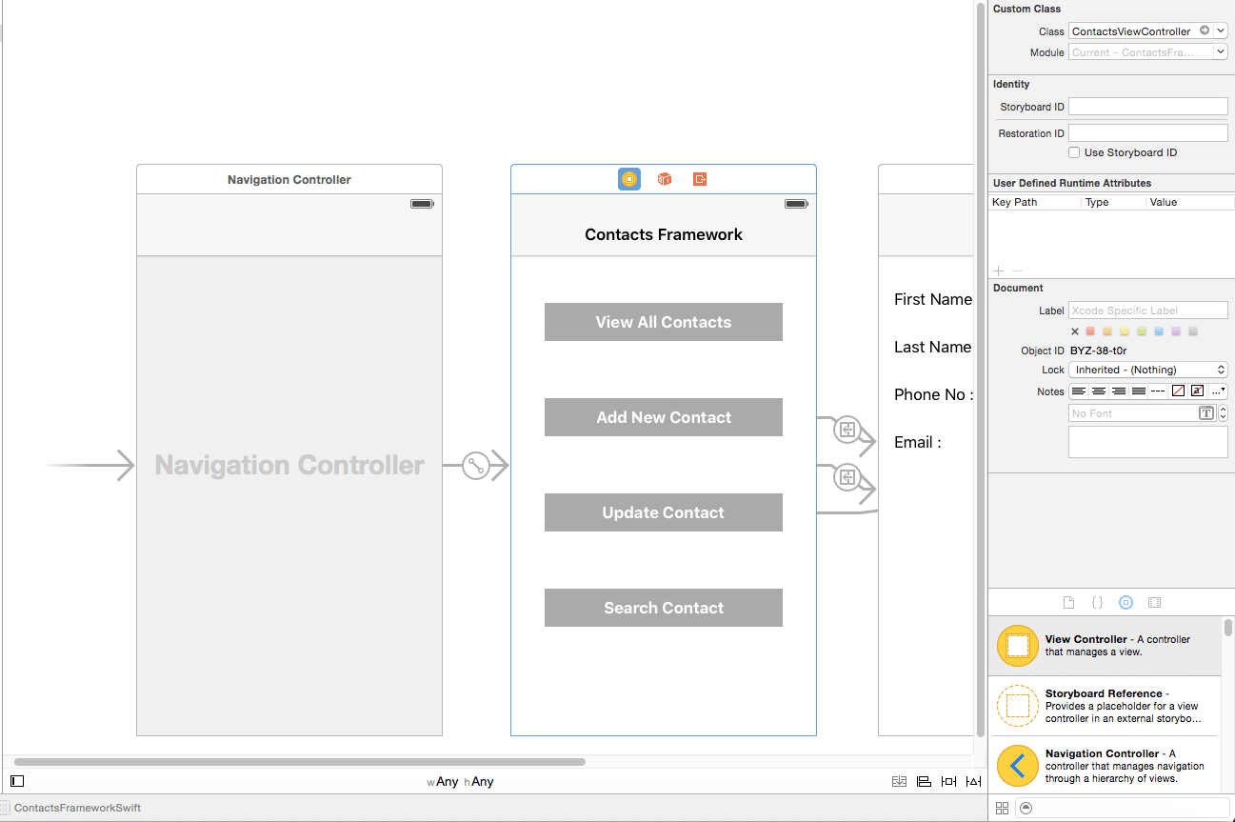Select the First Responder cube icon

(x=665, y=179)
